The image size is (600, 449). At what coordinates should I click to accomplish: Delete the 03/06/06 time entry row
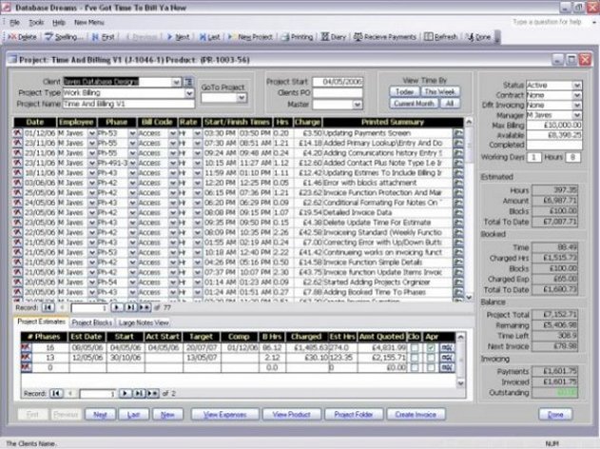click(x=18, y=183)
